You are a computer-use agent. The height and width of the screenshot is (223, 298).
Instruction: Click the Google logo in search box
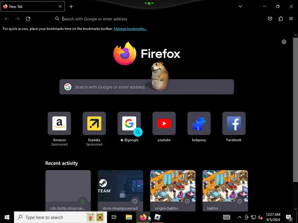(68, 87)
